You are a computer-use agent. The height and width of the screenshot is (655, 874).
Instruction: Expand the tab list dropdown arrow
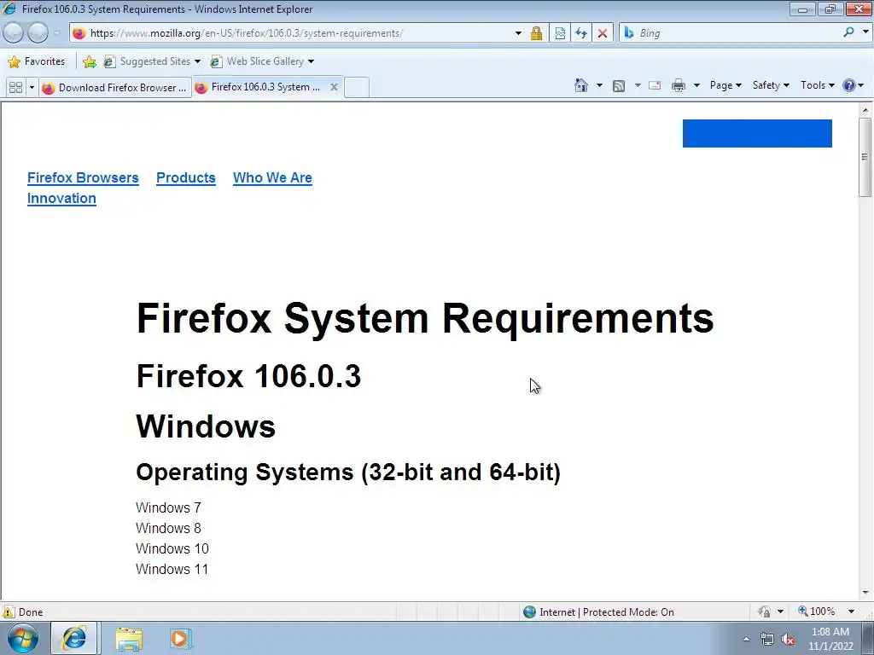pos(32,88)
